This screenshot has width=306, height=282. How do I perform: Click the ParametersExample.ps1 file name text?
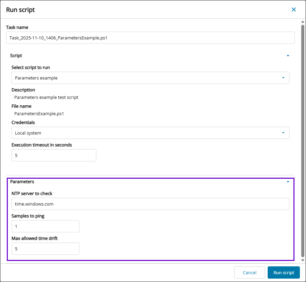click(39, 113)
